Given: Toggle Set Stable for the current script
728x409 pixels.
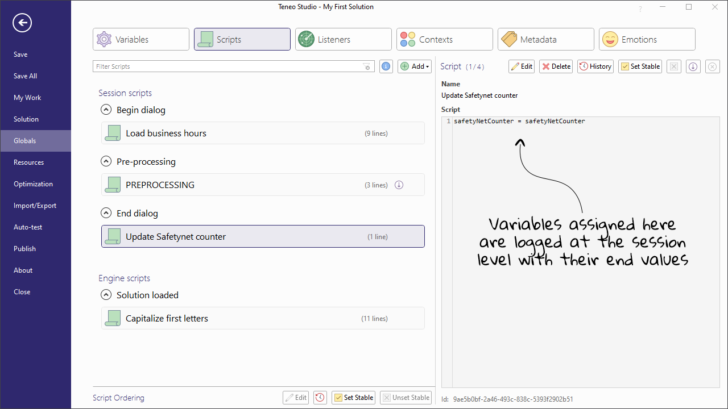Looking at the screenshot, I should [640, 66].
